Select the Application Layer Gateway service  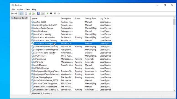pyautogui.click(x=71, y=40)
